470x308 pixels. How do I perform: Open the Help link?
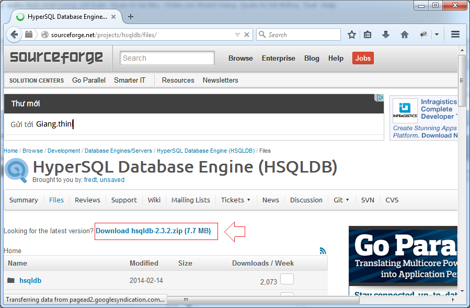pyautogui.click(x=336, y=58)
